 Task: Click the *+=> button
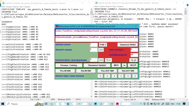(108, 60)
